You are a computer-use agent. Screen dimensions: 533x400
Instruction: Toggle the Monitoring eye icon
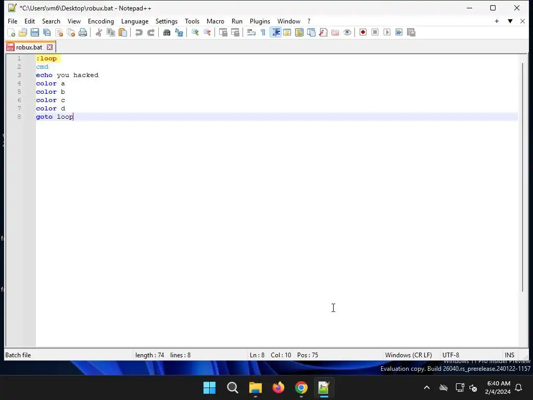click(x=347, y=32)
